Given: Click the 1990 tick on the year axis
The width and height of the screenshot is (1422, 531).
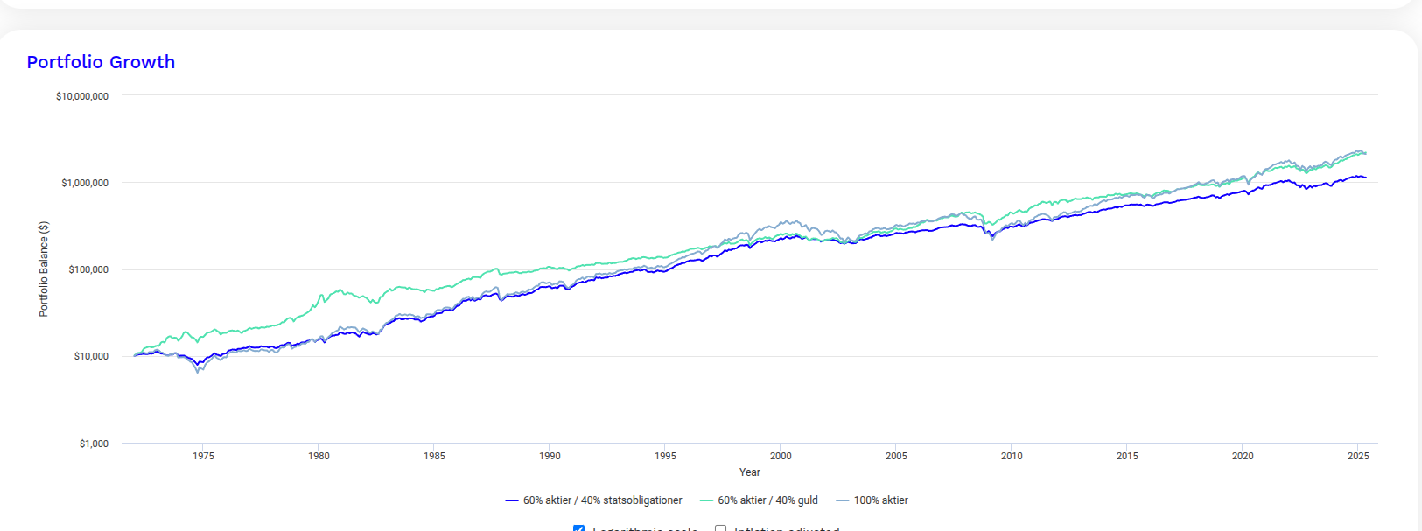Looking at the screenshot, I should [550, 456].
